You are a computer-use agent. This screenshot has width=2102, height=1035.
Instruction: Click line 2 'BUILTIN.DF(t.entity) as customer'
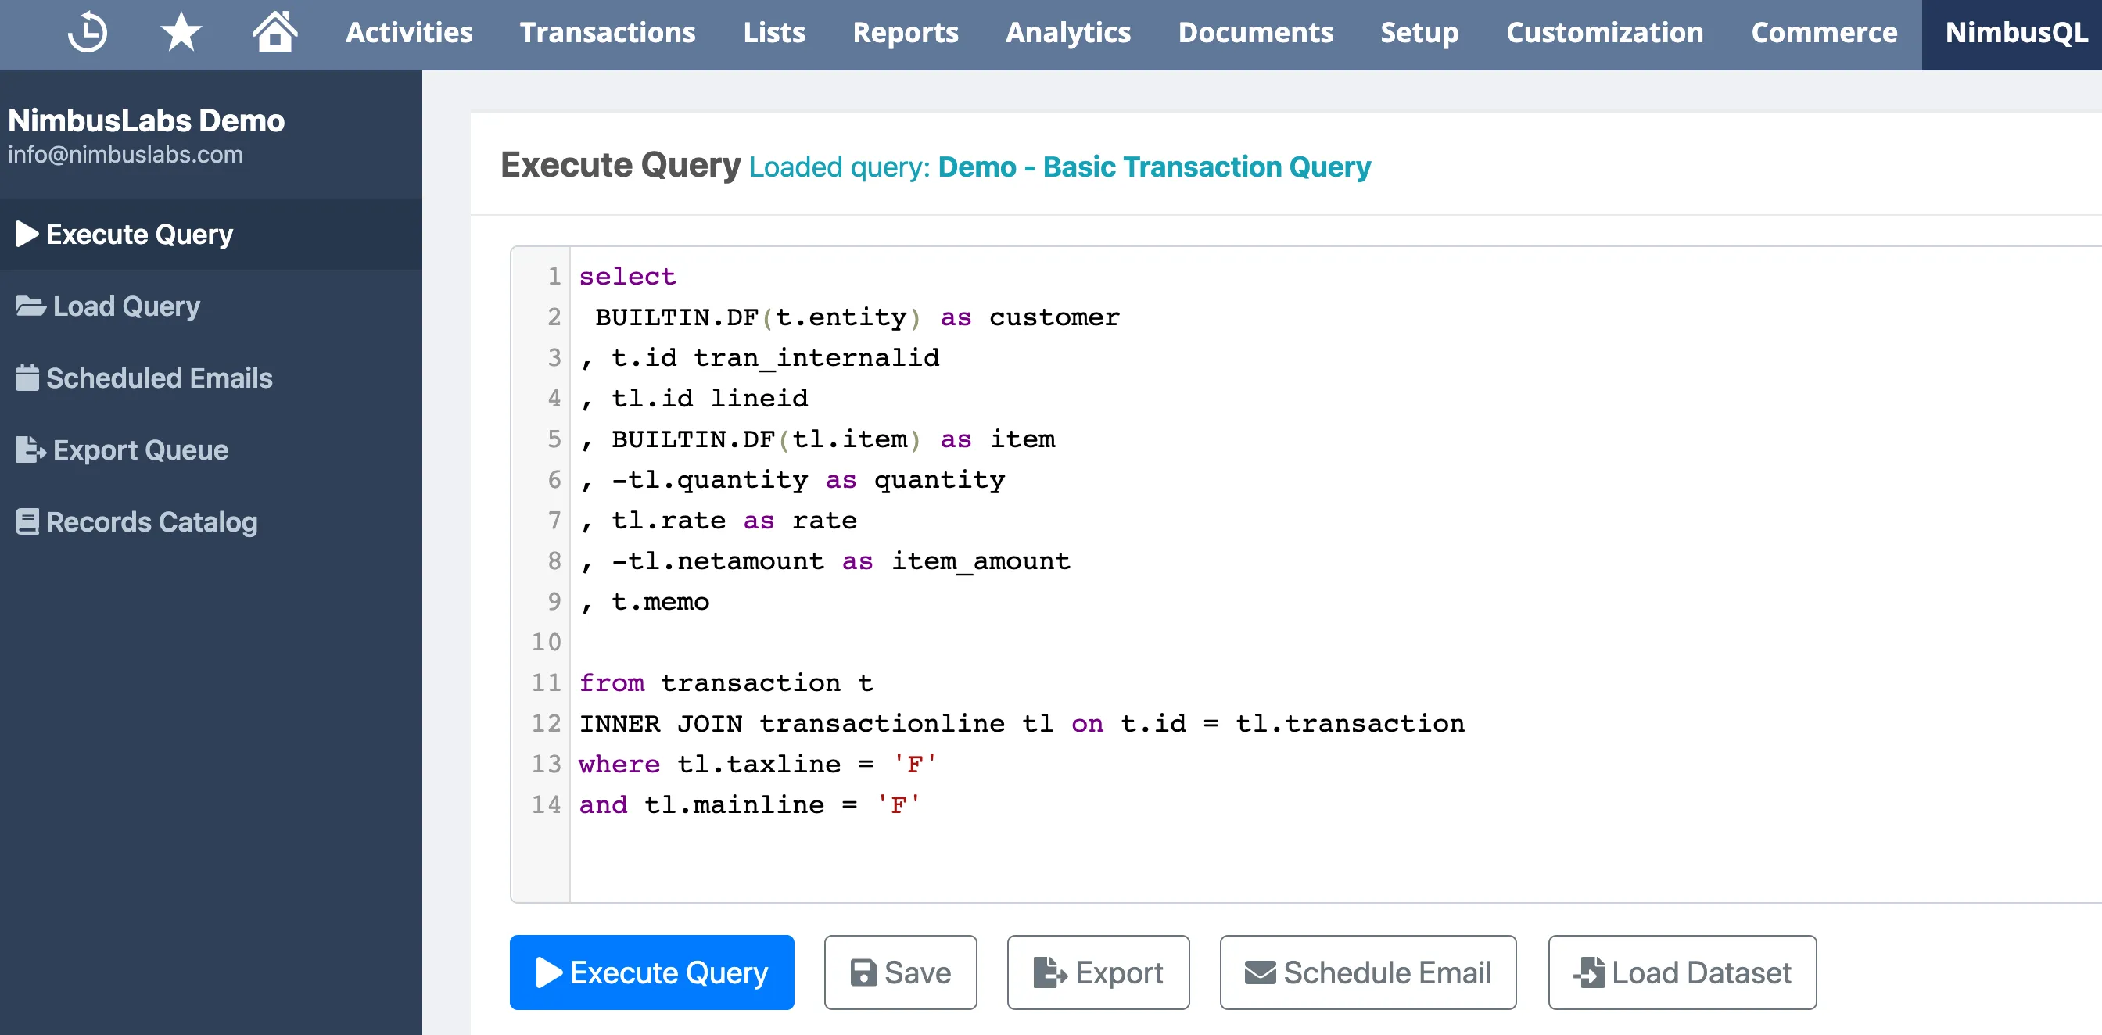pyautogui.click(x=857, y=317)
